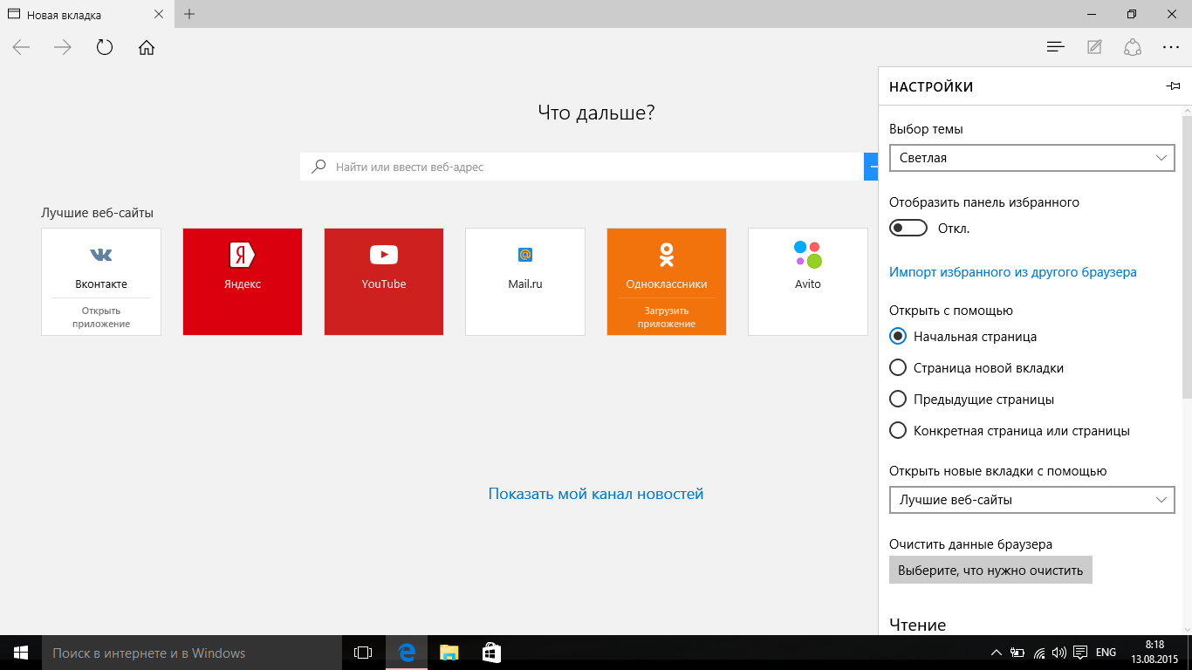Open new tabs dropdown showing Лучшие веб-сайты
This screenshot has height=670, width=1192.
click(1032, 500)
